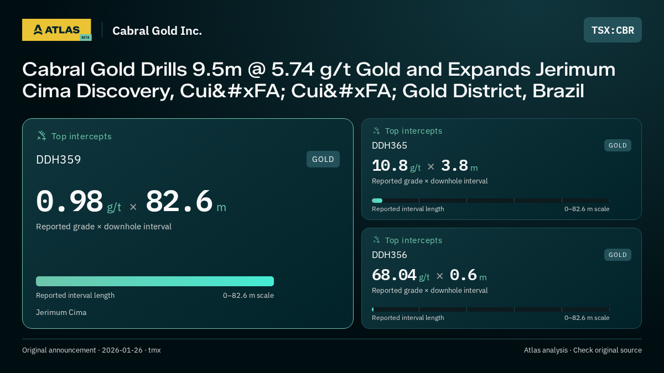664x373 pixels.
Task: Click the 10.8 g/t grade value
Action: [396, 166]
